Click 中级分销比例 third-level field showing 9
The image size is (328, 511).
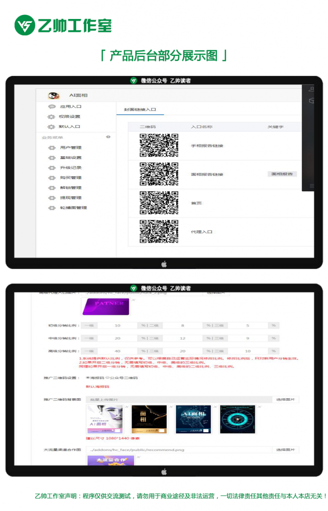tap(248, 338)
